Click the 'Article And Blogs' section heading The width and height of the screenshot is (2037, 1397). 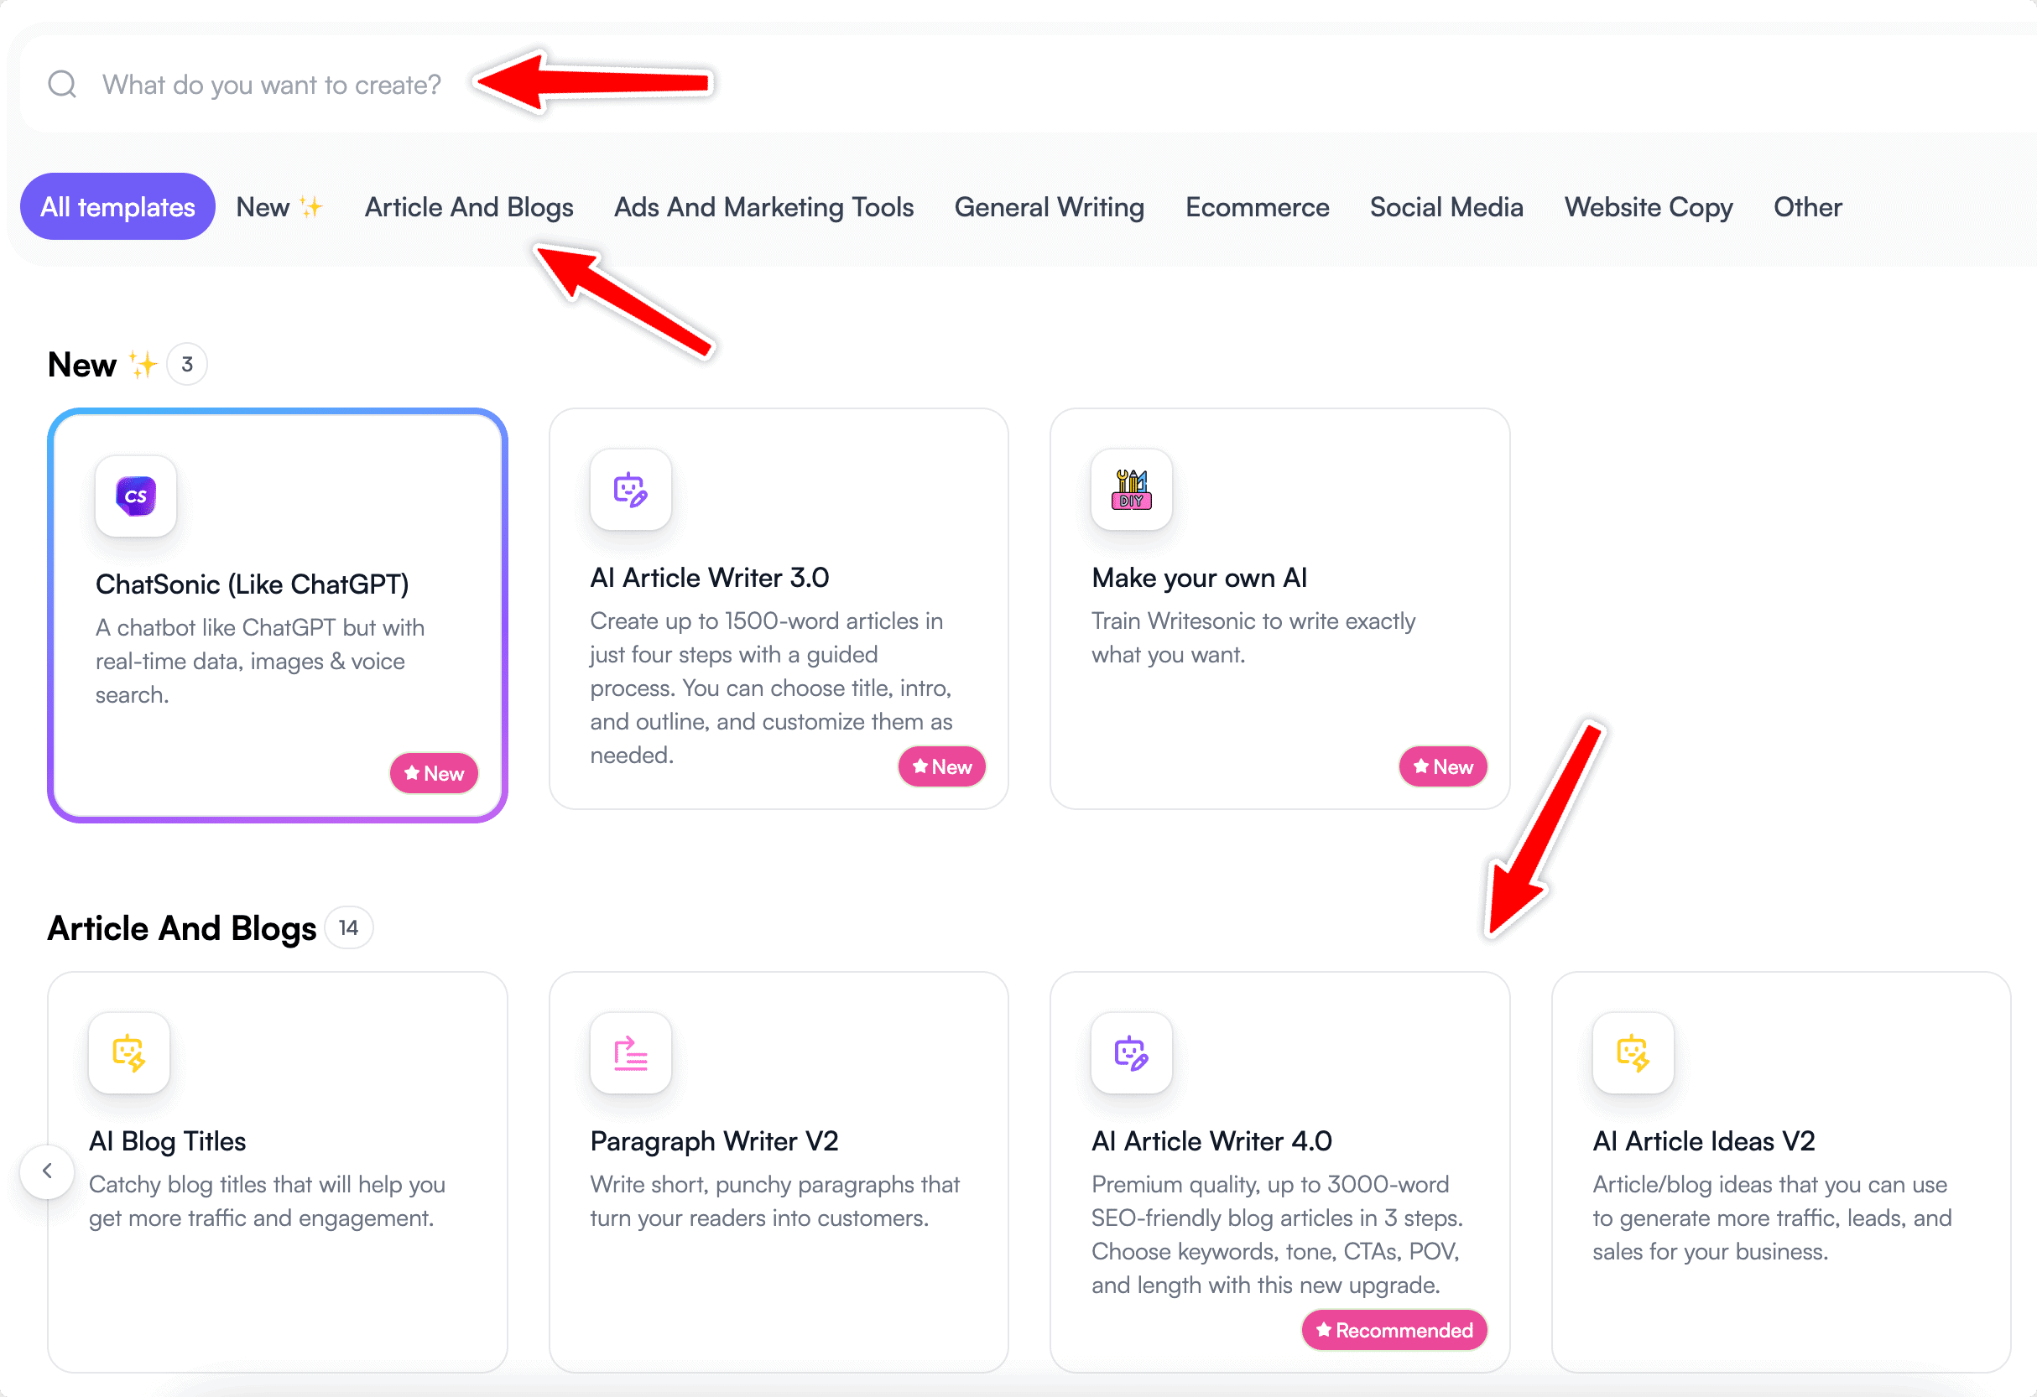coord(181,928)
